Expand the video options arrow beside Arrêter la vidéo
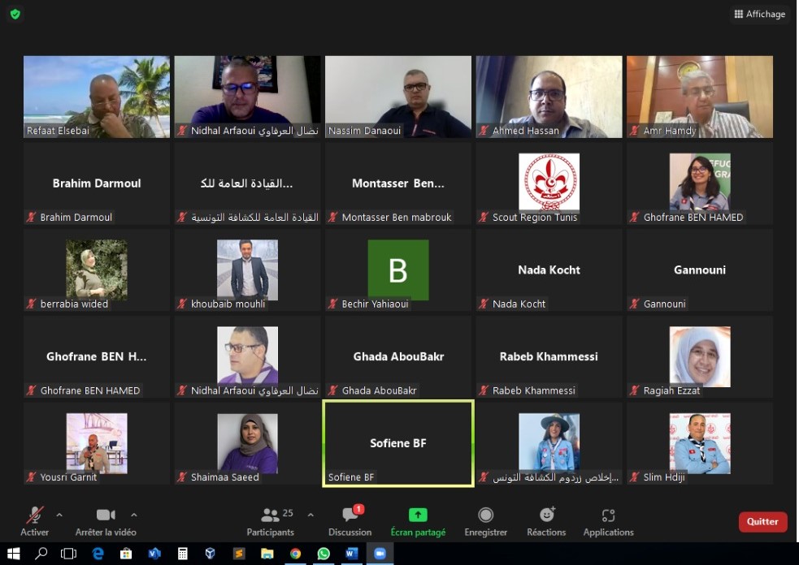The image size is (799, 565). pos(134,515)
